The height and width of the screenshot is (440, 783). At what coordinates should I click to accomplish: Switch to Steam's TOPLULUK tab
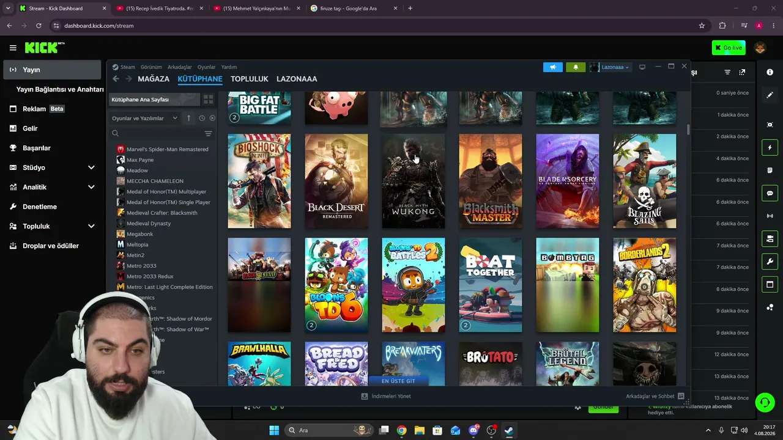250,79
